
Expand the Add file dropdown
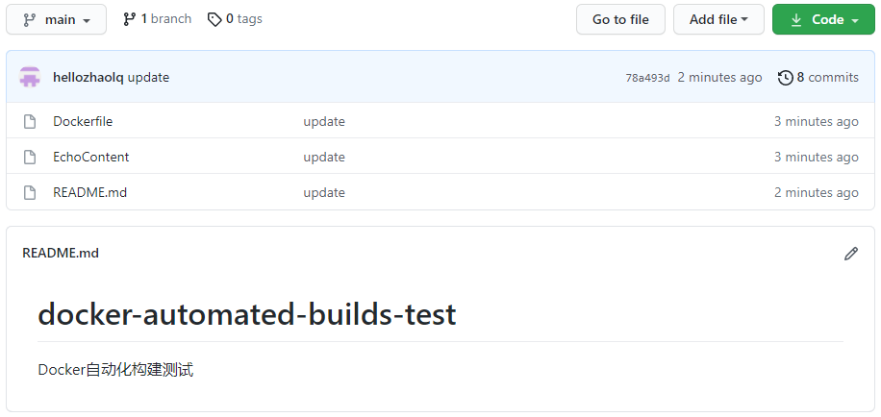(718, 19)
